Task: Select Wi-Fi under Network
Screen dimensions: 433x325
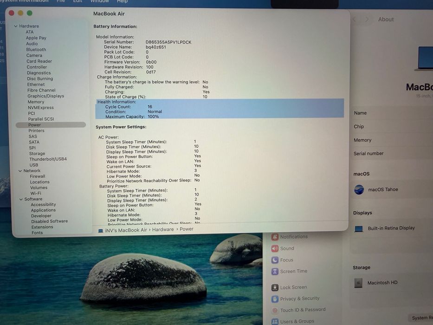Action: pos(36,194)
